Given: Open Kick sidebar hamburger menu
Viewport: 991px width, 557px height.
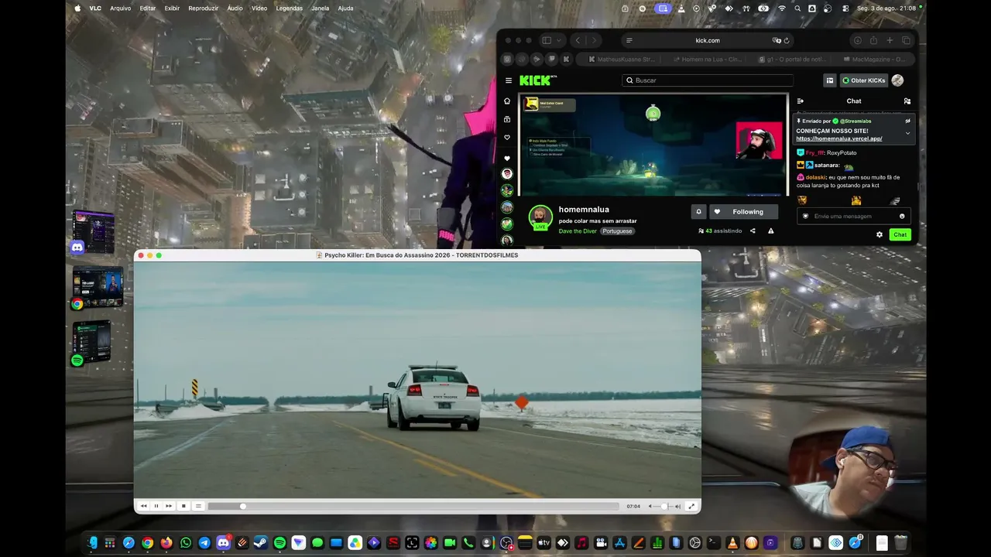Looking at the screenshot, I should coord(509,80).
